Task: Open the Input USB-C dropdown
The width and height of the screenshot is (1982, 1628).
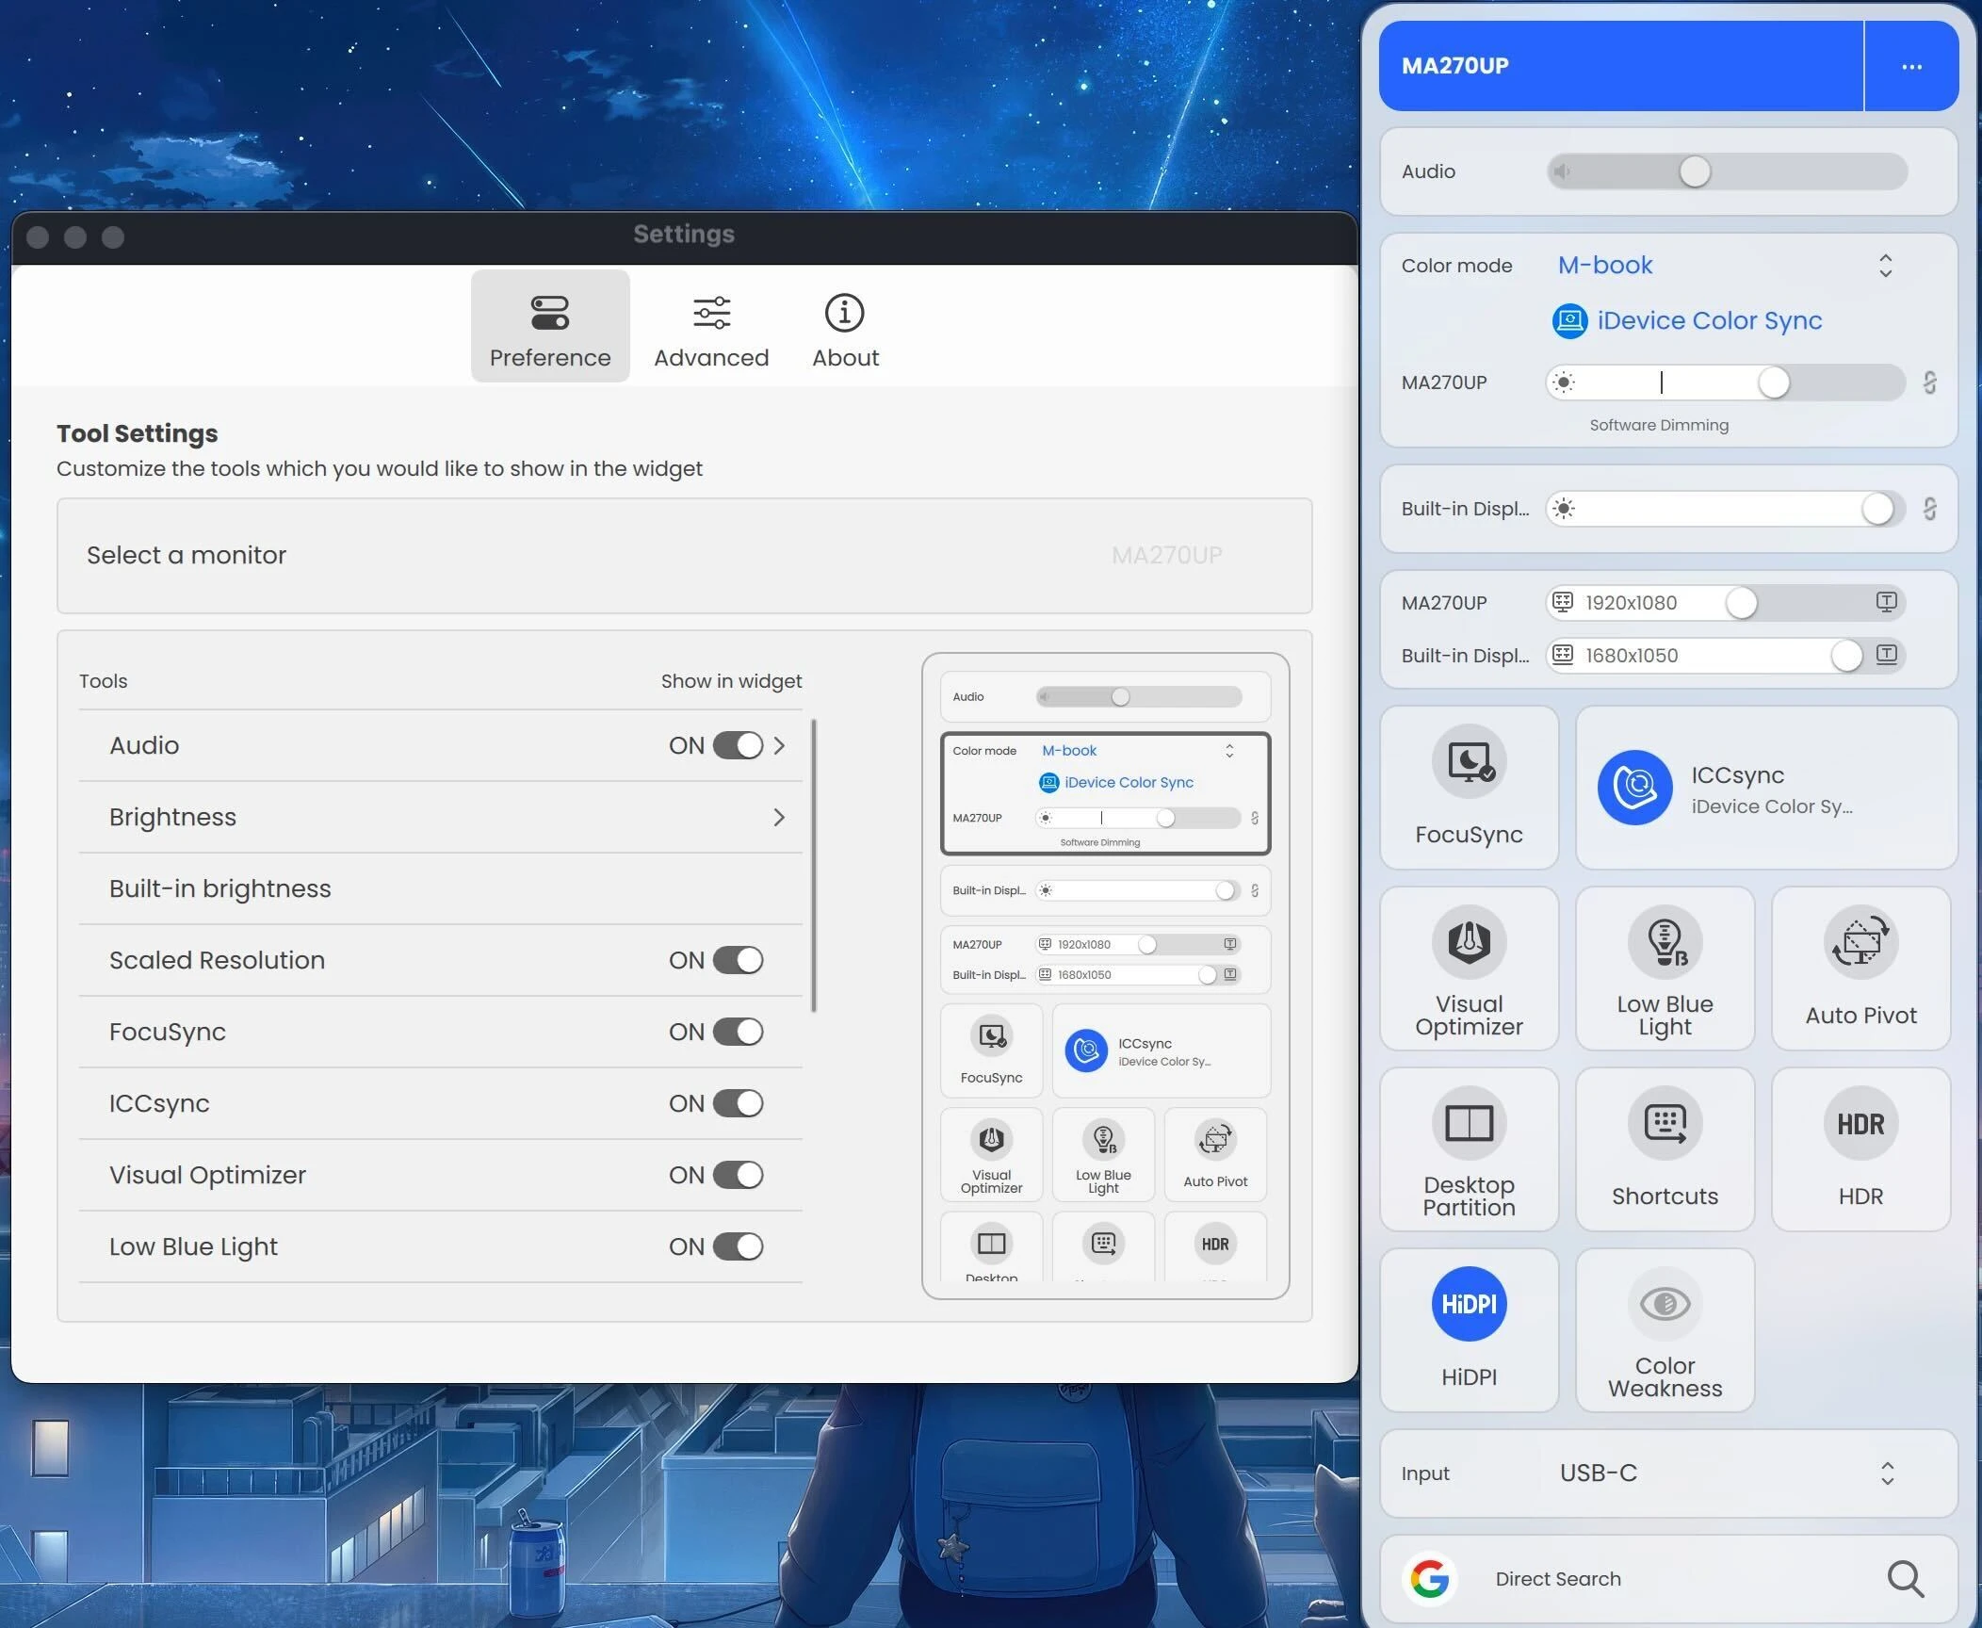Action: click(1726, 1473)
